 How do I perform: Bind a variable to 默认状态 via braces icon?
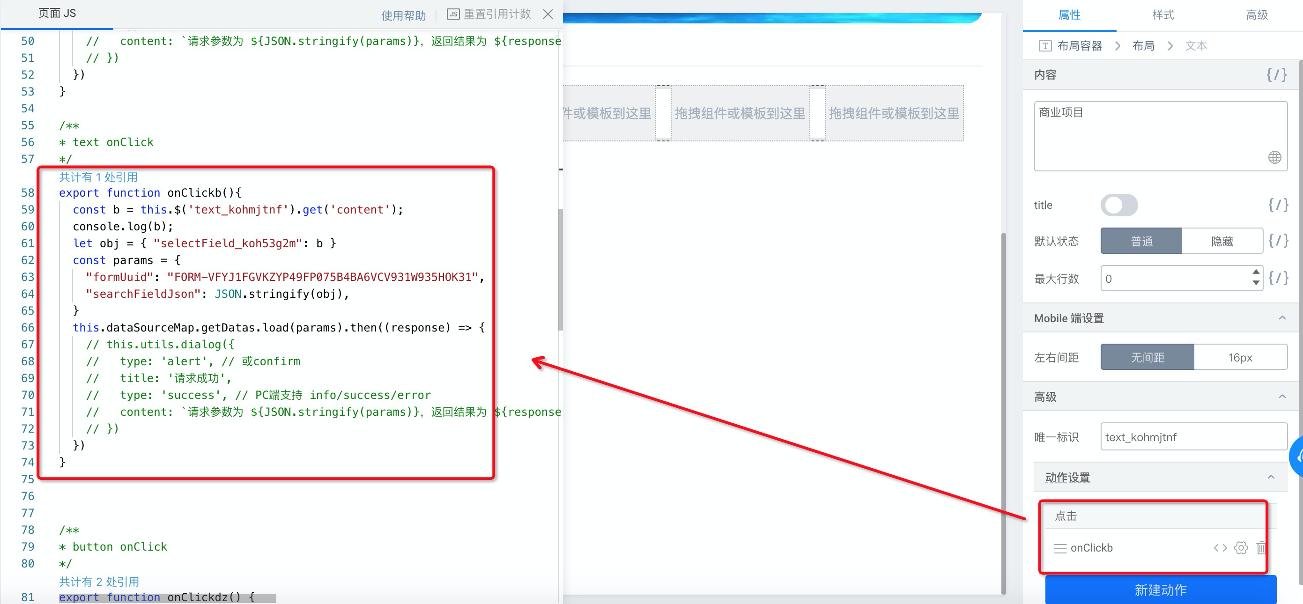pos(1278,241)
